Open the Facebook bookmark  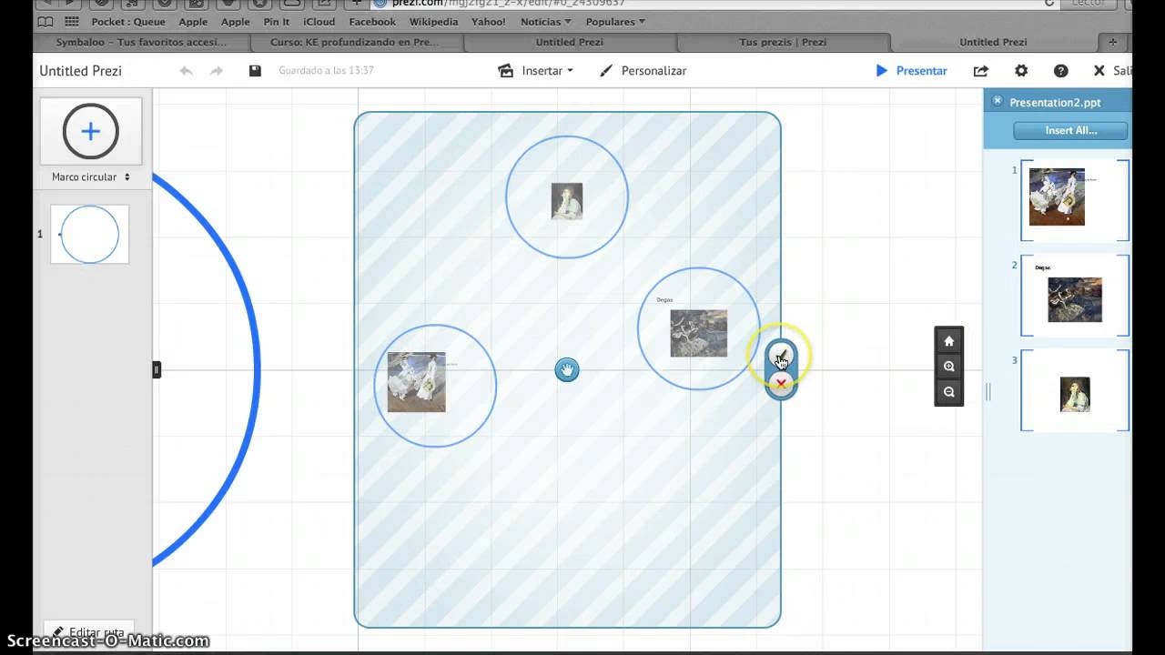[372, 22]
